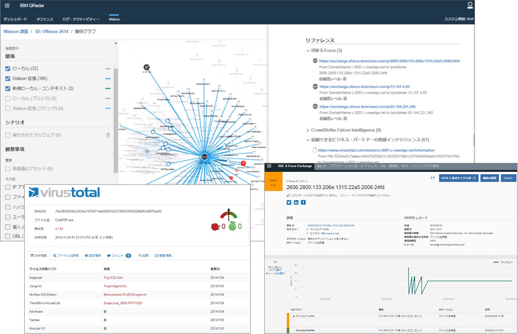Open the ALL filter dropdown in X-Force Exchange
The width and height of the screenshot is (518, 334).
(321, 166)
